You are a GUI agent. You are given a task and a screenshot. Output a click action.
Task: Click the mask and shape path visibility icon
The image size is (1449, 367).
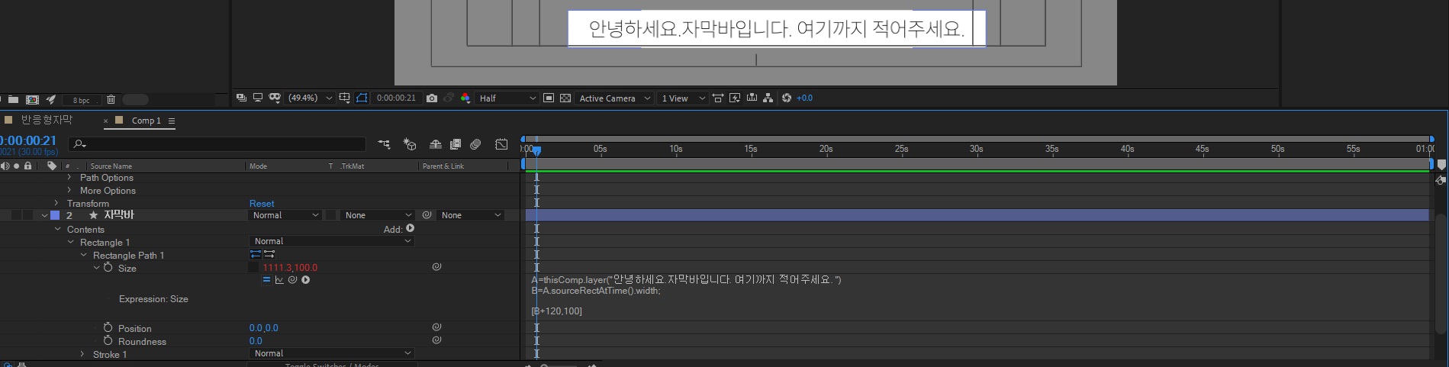pyautogui.click(x=275, y=98)
